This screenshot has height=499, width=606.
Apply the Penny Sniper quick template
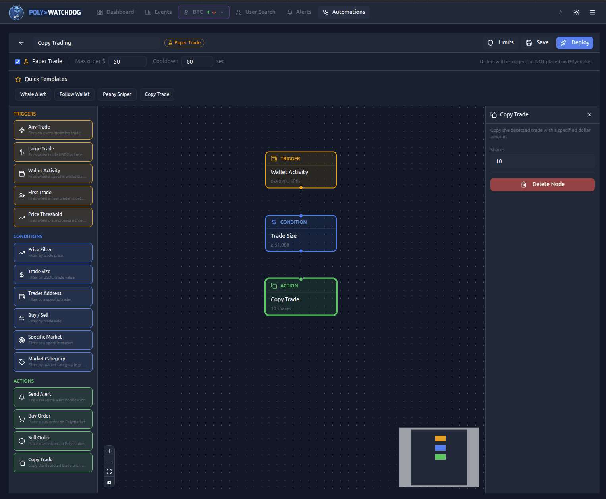(117, 94)
